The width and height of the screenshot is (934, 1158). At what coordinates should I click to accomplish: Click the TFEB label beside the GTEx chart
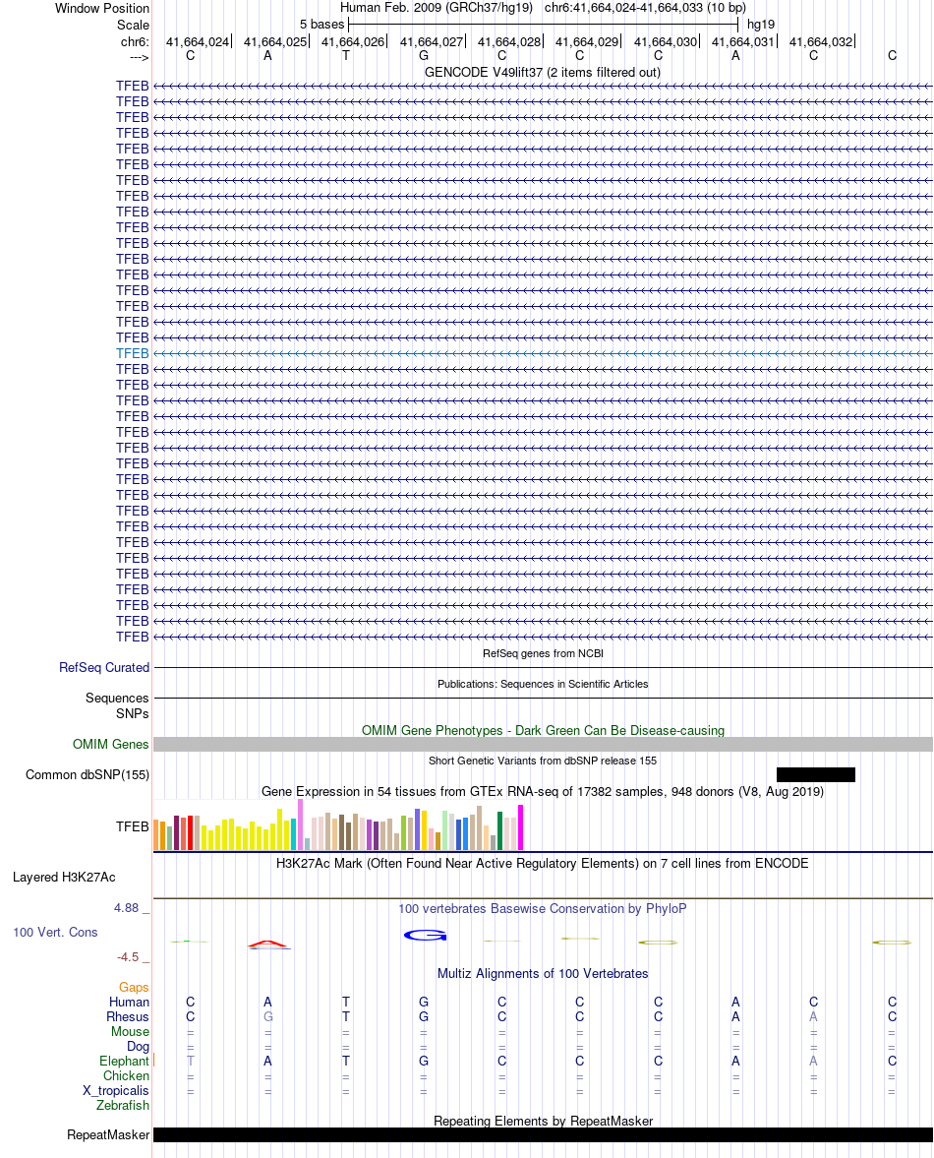132,826
